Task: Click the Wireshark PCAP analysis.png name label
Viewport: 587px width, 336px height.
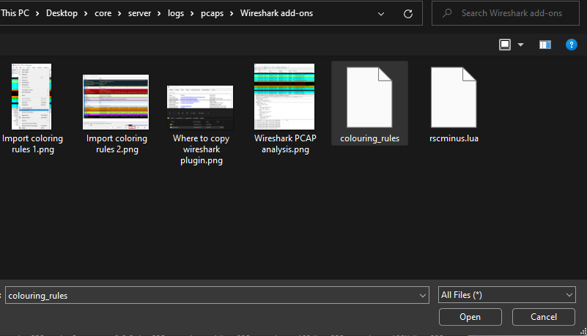Action: tap(285, 144)
